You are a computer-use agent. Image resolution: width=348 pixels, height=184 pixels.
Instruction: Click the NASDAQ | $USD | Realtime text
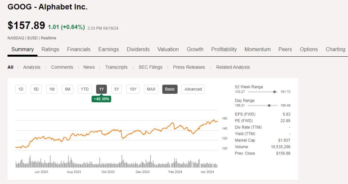pos(32,38)
